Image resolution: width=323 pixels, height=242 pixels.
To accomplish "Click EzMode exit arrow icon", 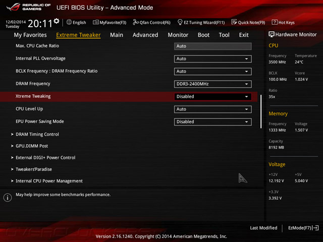I will click(x=315, y=228).
